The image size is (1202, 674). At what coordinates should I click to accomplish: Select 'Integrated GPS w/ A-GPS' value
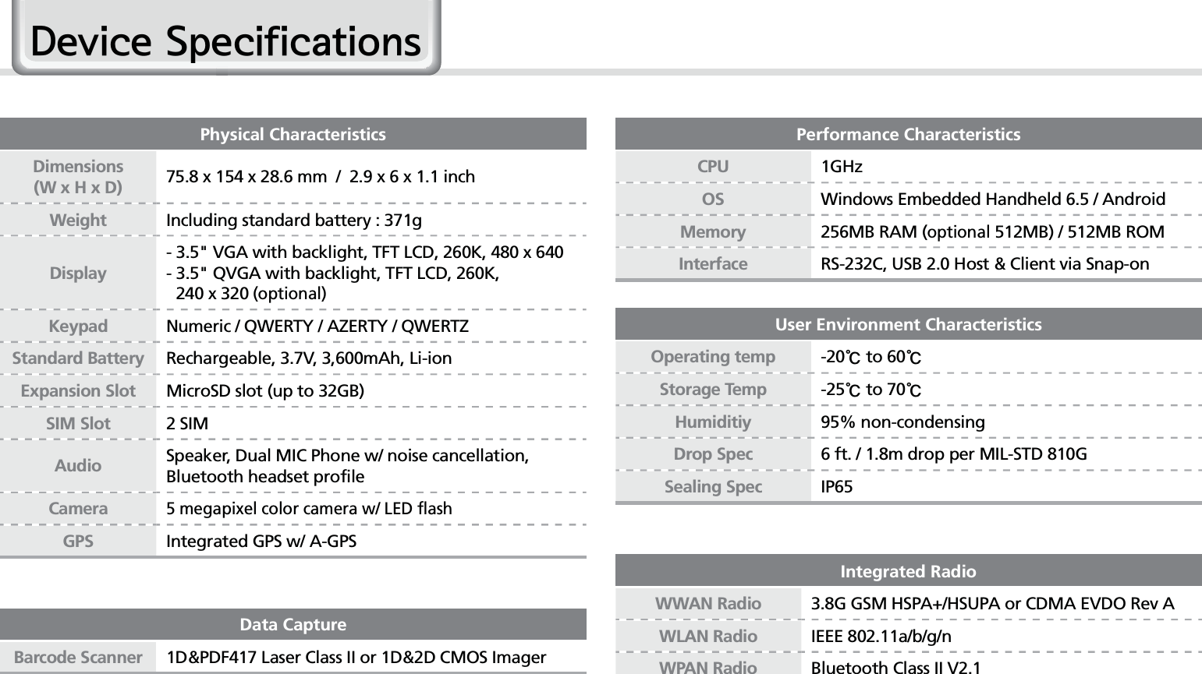click(x=261, y=542)
